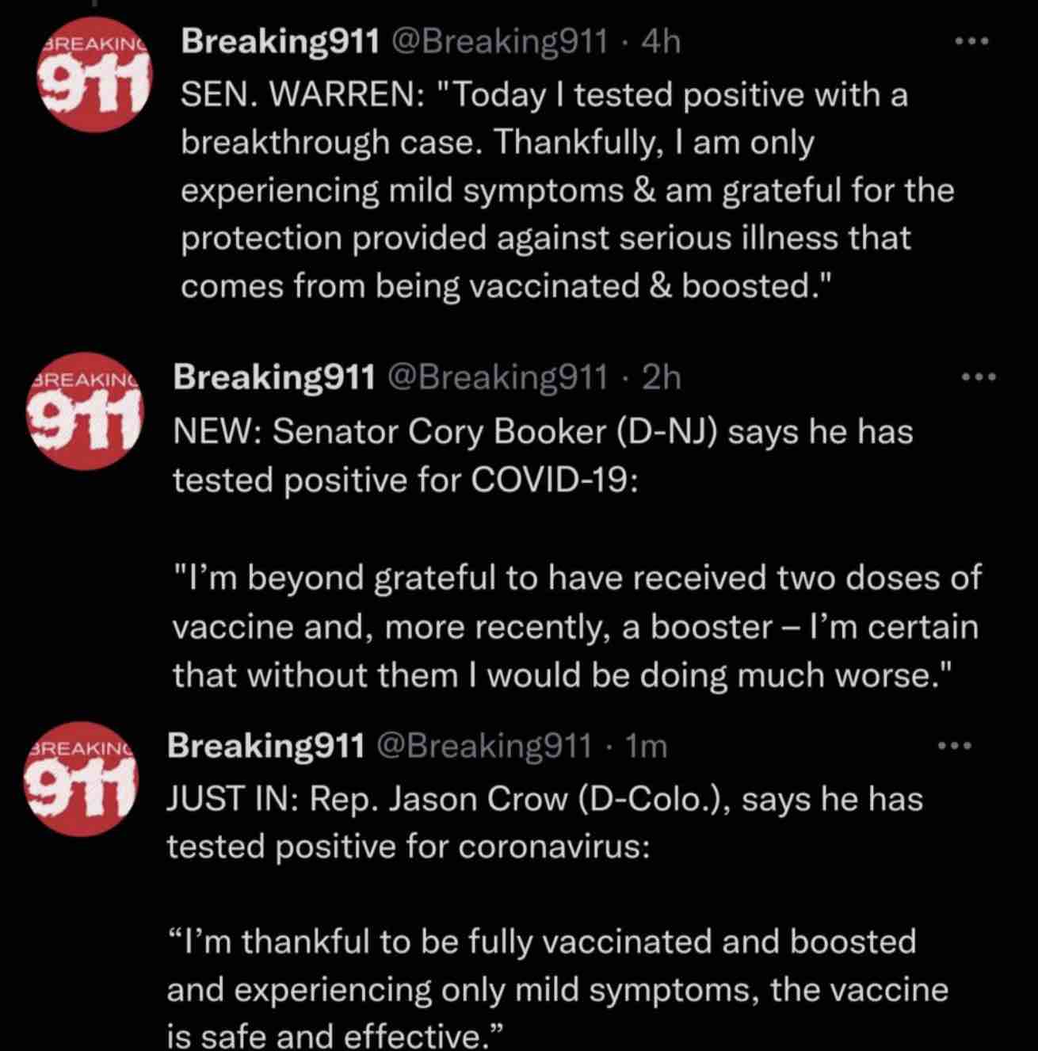Open the more options ellipsis on Warren tweet
Viewport: 1038px width, 1051px height.
(972, 41)
